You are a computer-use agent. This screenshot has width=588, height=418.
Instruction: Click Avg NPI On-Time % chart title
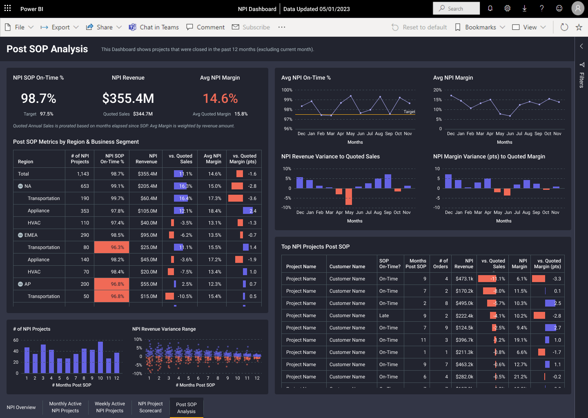[306, 78]
